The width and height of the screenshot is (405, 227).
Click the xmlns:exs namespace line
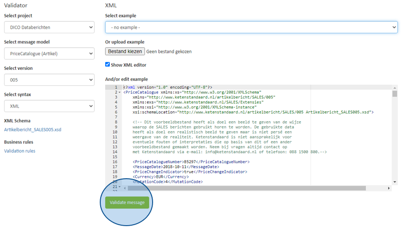pos(198,102)
